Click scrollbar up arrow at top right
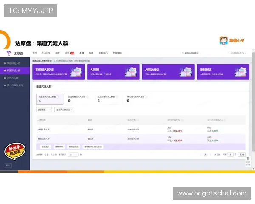 [x=254, y=51]
